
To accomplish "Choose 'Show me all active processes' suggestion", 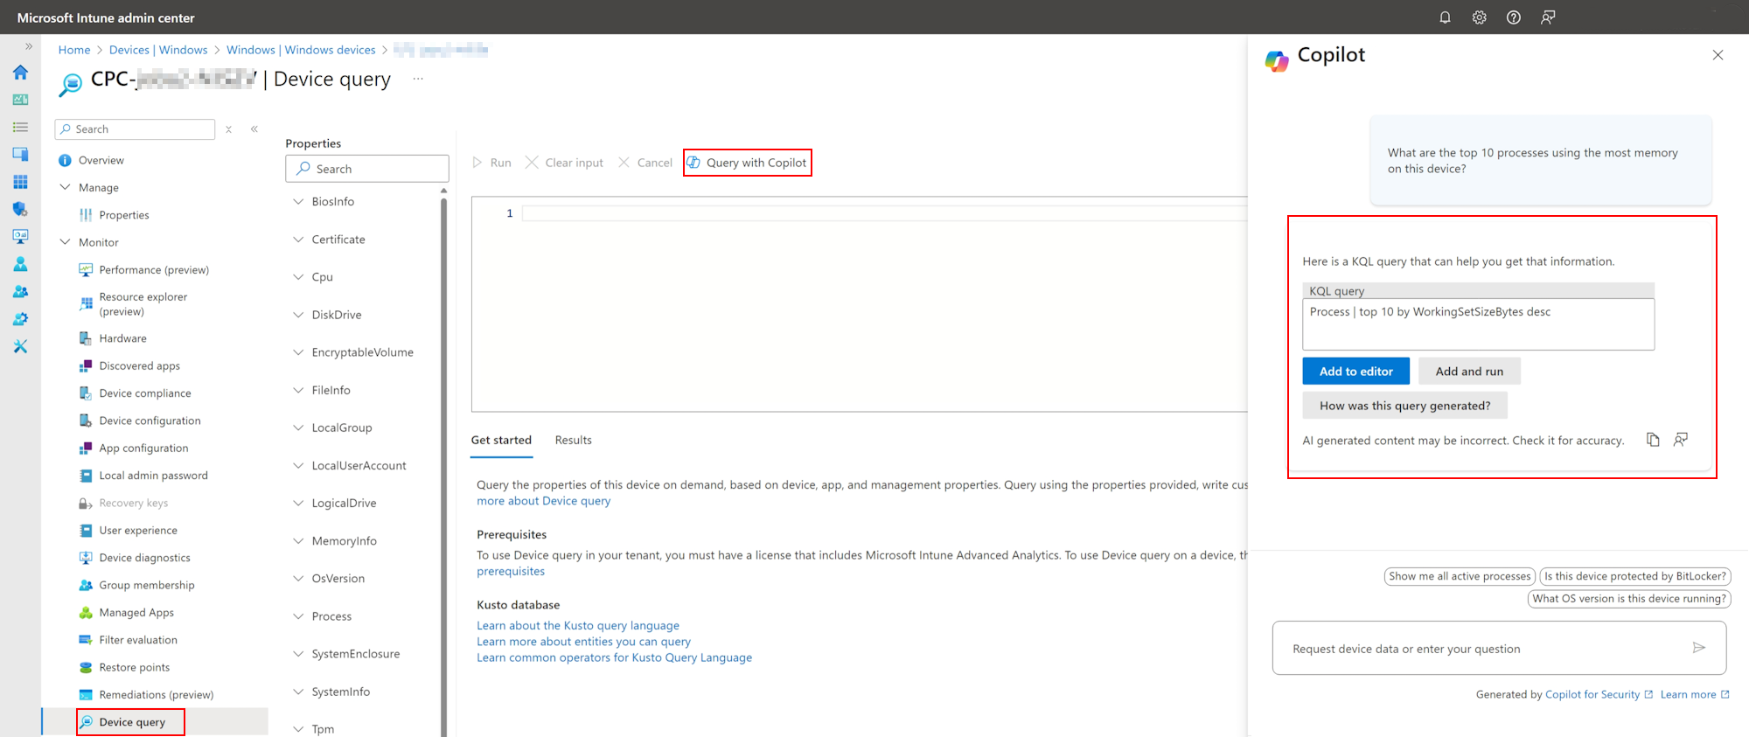I will (x=1460, y=576).
